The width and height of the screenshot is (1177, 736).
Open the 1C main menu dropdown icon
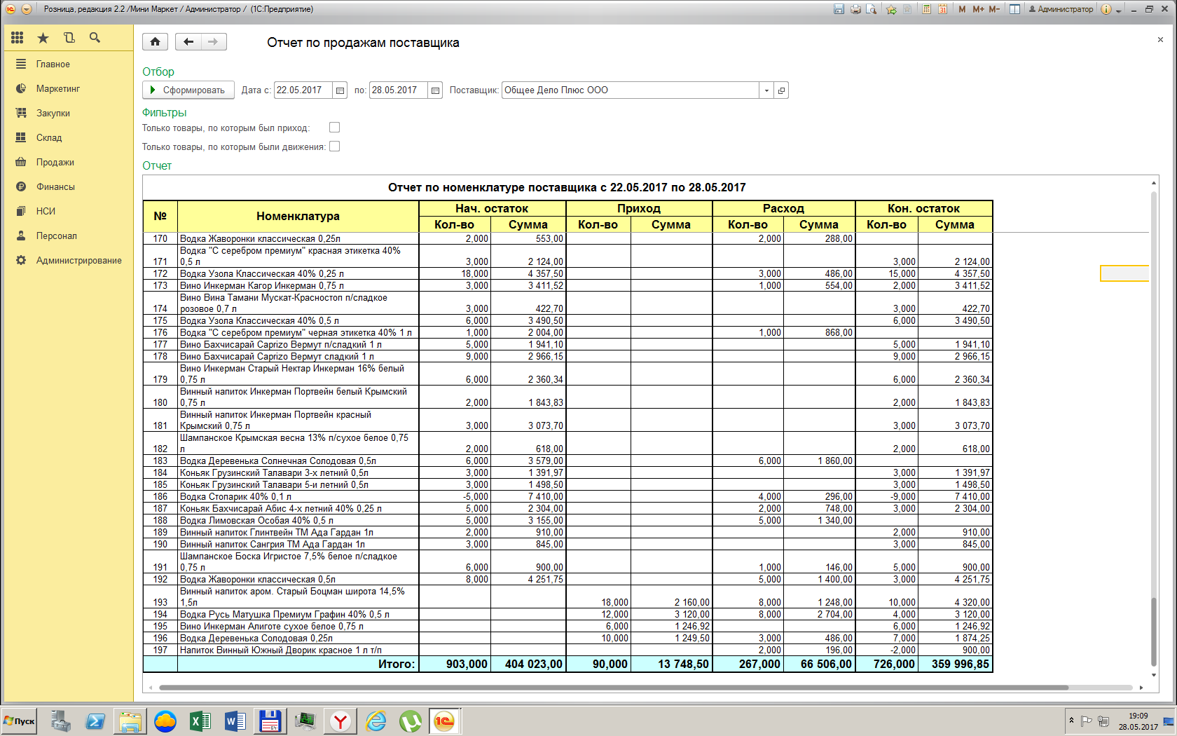[x=27, y=9]
